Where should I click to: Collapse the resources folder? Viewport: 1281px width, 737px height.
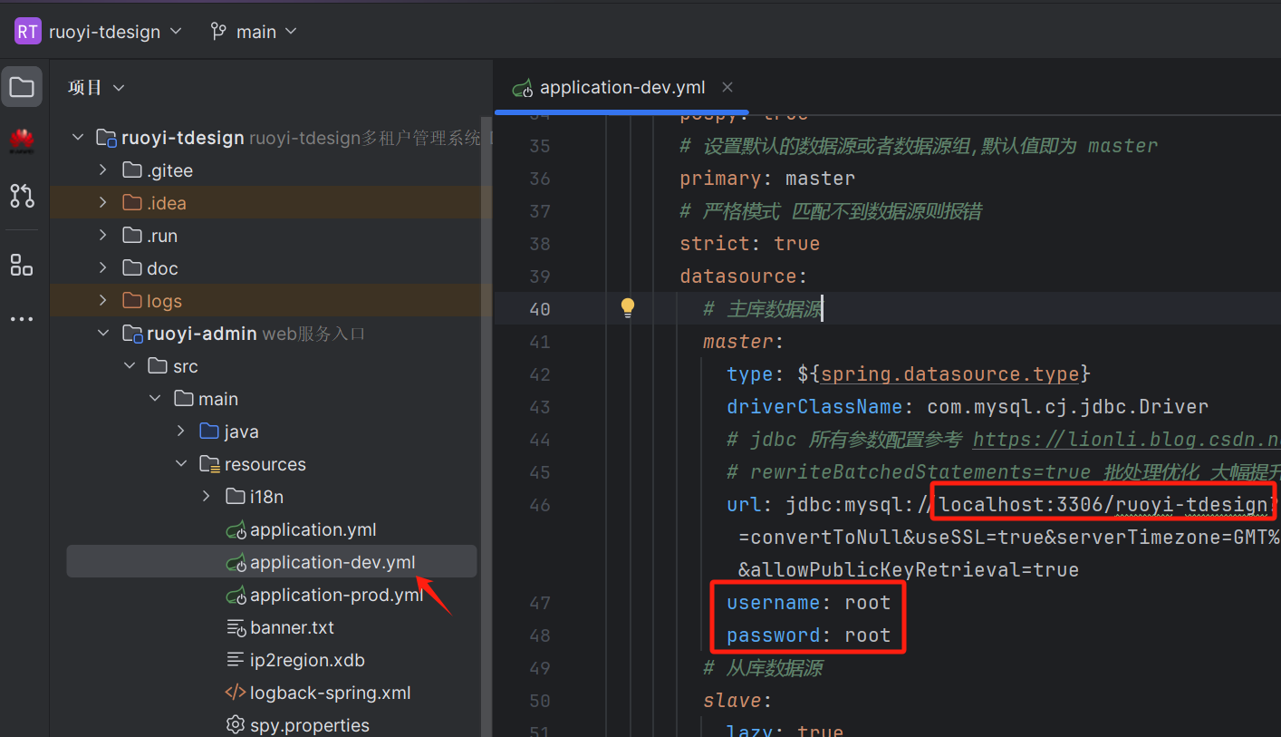pyautogui.click(x=180, y=464)
